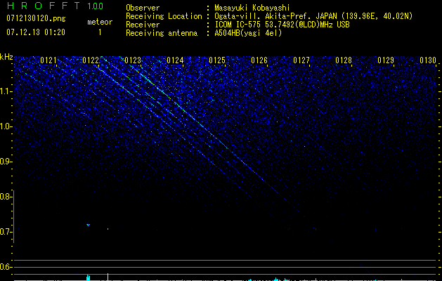
Task: Click the 0127 time marker
Action: (301, 60)
